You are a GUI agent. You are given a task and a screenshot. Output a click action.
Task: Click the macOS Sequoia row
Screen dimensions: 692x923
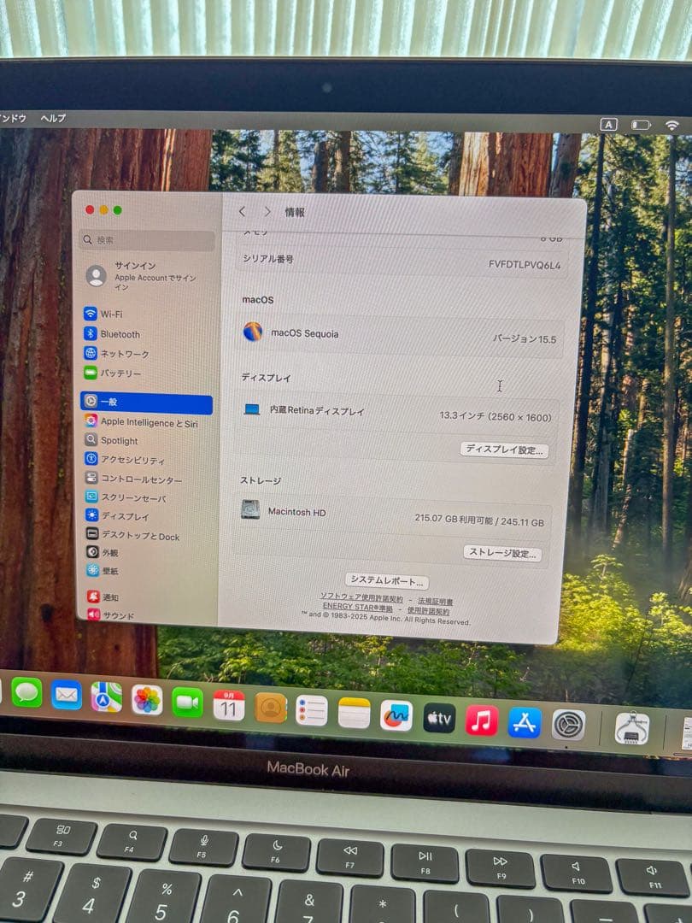click(400, 336)
